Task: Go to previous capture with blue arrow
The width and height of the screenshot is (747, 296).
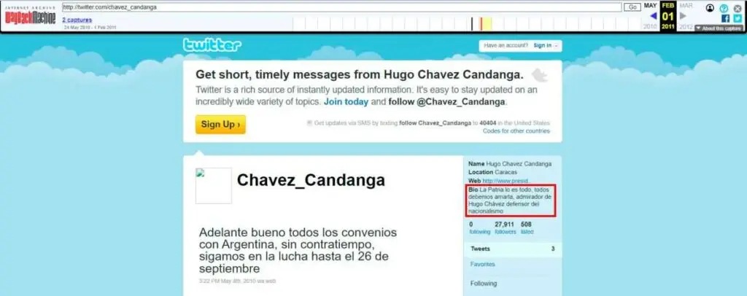Action: pyautogui.click(x=654, y=16)
